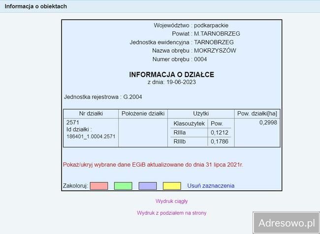Screen dimensions: 320x234
Task: Click Nazwa obrębu MOKRZYSZÓW line
Action: coord(194,51)
